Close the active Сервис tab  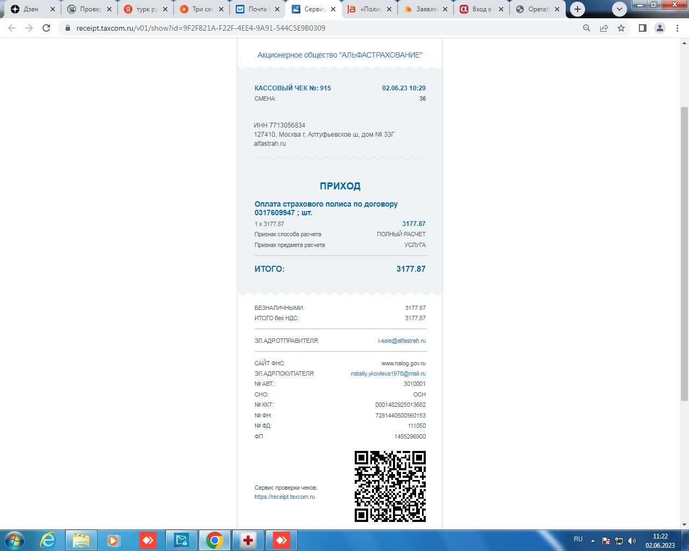[x=333, y=9]
